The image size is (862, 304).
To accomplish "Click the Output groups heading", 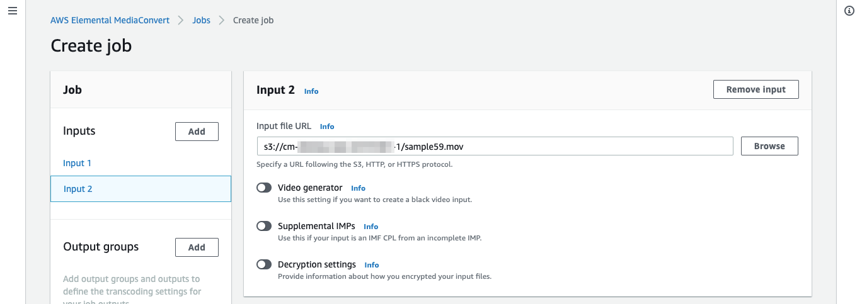I will pos(101,247).
